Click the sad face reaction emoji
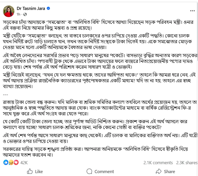The width and height of the screenshot is (198, 176). pos(11,163)
